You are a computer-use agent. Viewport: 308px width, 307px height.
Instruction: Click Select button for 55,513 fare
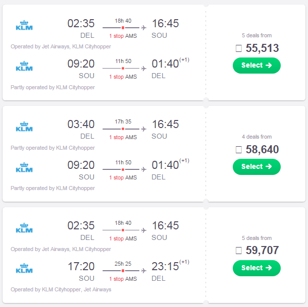pyautogui.click(x=256, y=66)
